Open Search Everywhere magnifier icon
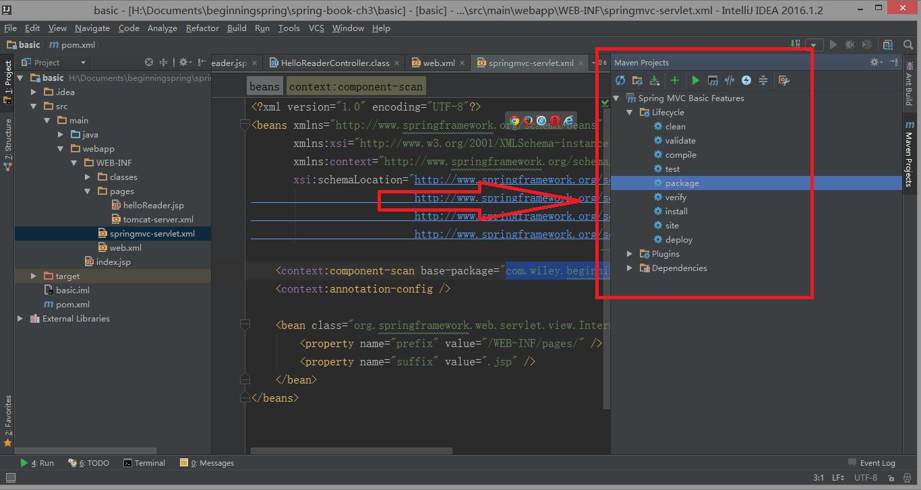Viewport: 921px width, 490px height. pyautogui.click(x=908, y=44)
